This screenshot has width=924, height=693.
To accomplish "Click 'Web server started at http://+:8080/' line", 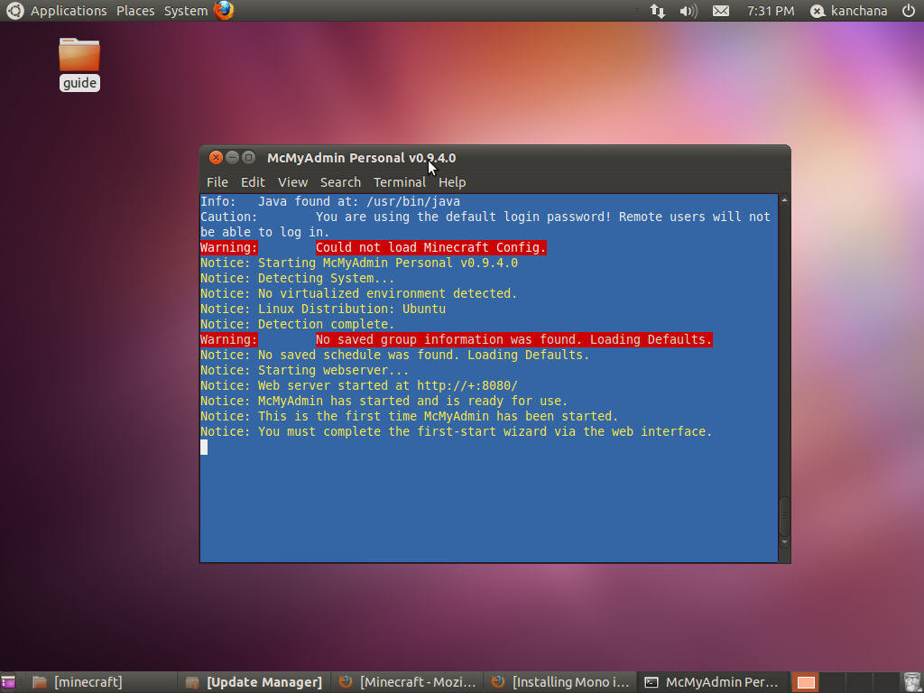I will pyautogui.click(x=388, y=385).
